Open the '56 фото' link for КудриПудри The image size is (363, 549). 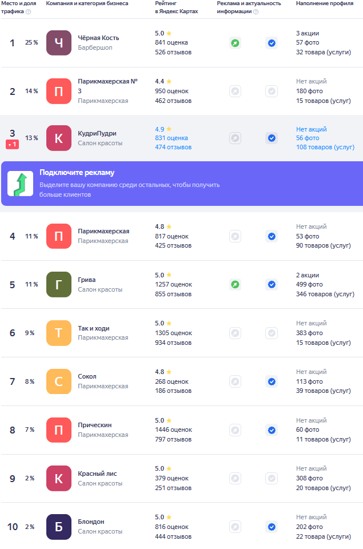[308, 138]
